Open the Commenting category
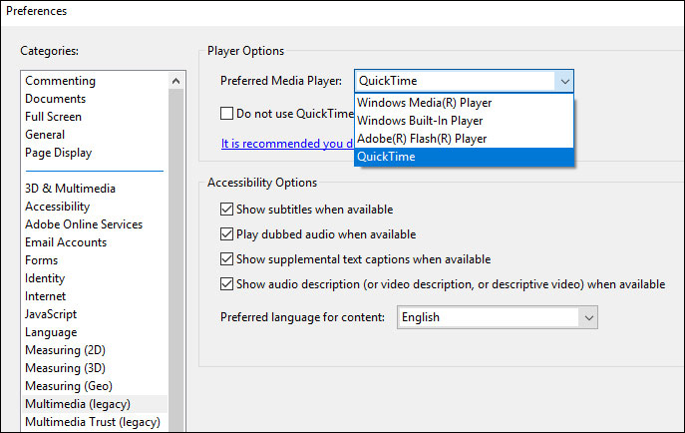Viewport: 685px width, 433px height. (61, 81)
